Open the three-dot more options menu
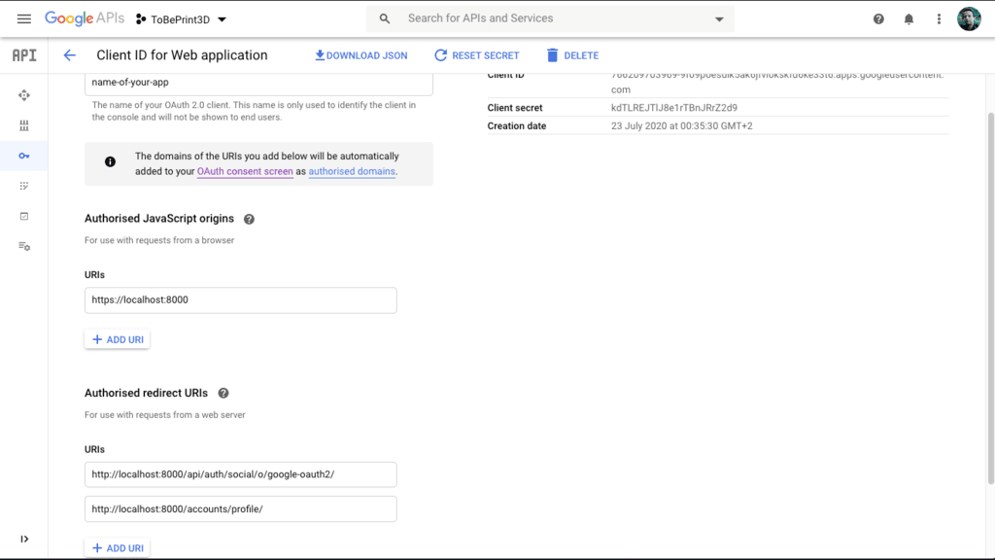Screen dimensions: 995x560 click(939, 18)
